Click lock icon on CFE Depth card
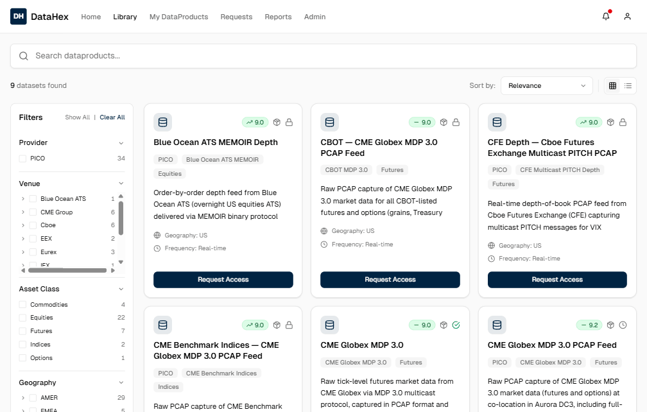 (623, 122)
